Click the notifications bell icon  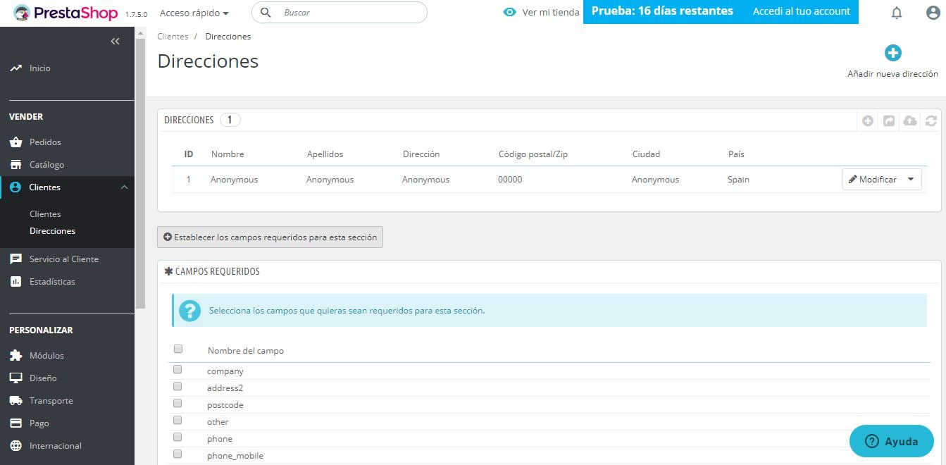pos(897,13)
